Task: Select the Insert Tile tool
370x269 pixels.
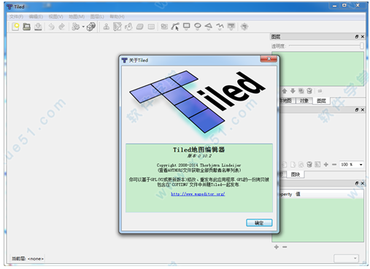Action: coord(231,26)
